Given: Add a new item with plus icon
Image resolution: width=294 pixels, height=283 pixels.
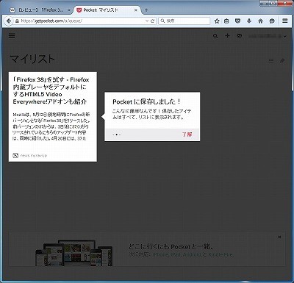Looking at the screenshot, I should [x=227, y=36].
